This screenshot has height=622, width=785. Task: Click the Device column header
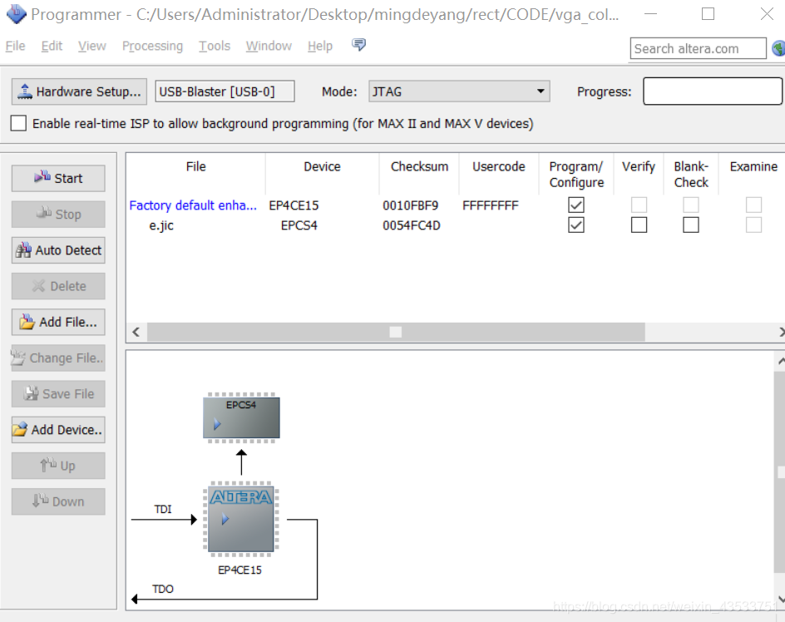click(x=322, y=167)
